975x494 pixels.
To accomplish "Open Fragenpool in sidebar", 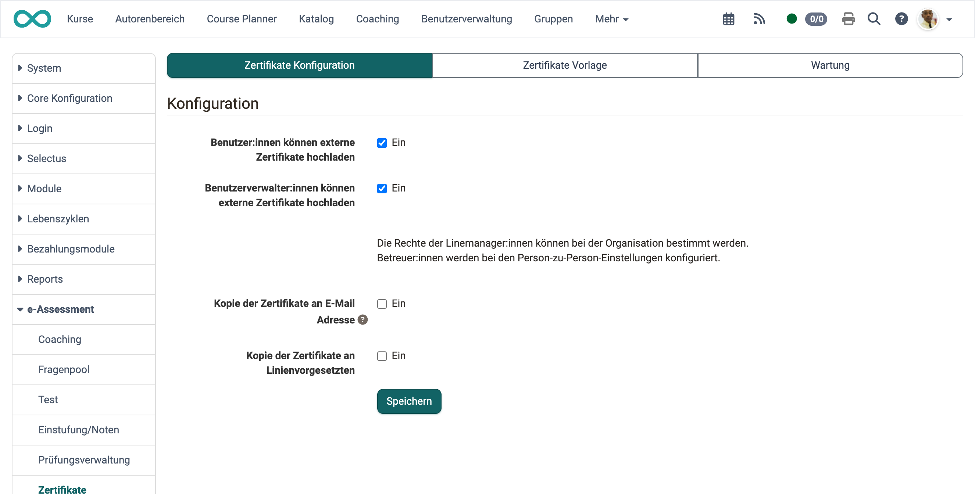I will coord(84,369).
